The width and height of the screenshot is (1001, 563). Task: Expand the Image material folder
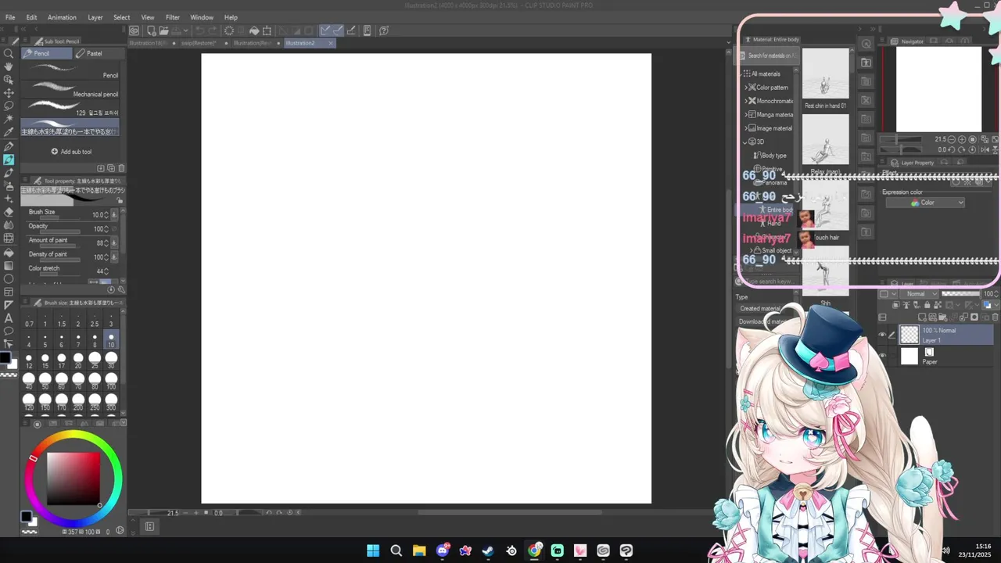point(746,128)
